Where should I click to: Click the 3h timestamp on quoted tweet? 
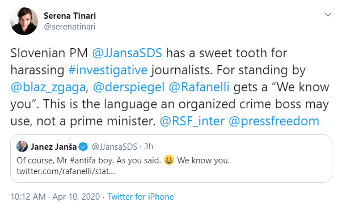tap(149, 146)
